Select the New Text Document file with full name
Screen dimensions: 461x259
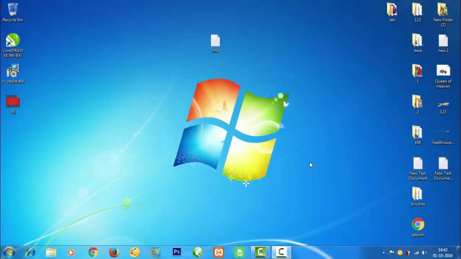pos(418,169)
